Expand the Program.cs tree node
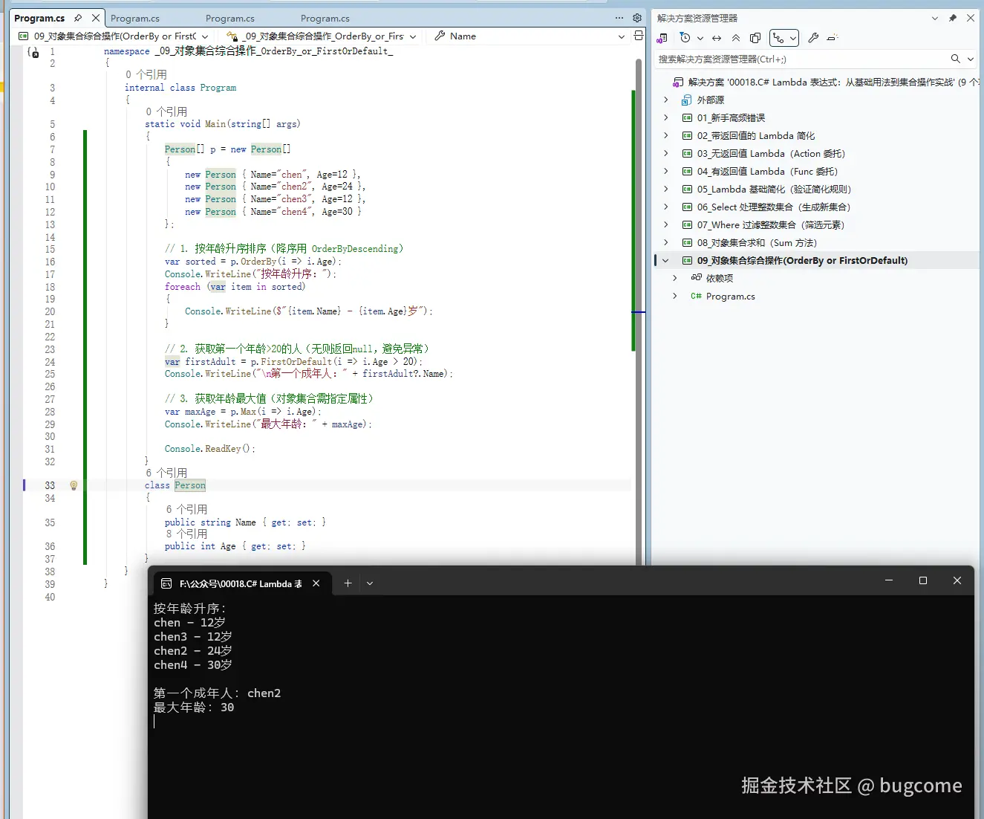The height and width of the screenshot is (819, 984). click(x=674, y=297)
